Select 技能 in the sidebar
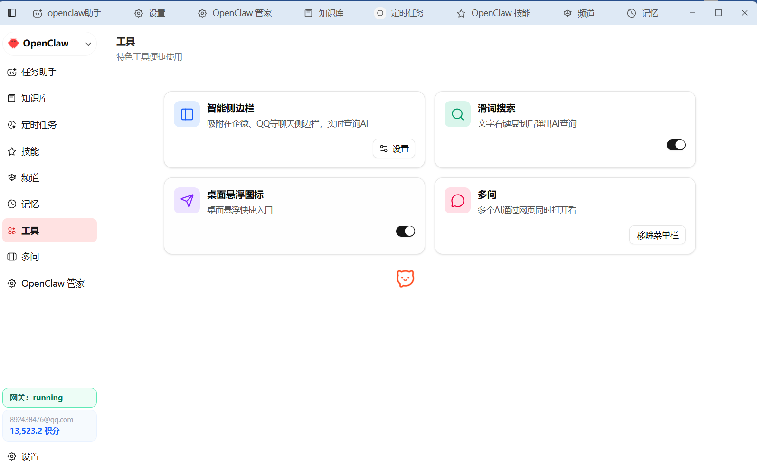Screen dimensions: 757x473 (50, 151)
